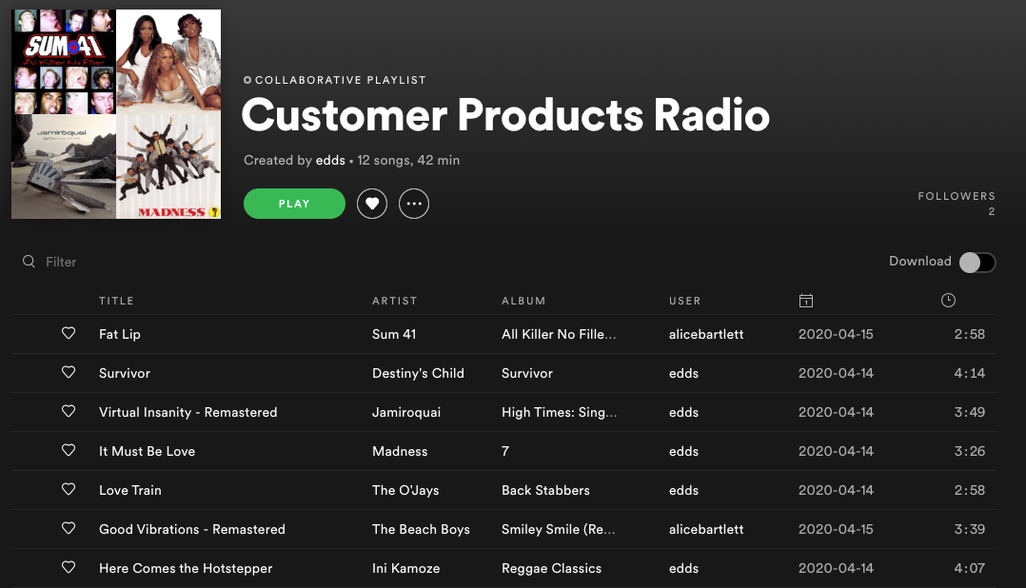Like Here Comes the Hotstepper
The image size is (1026, 588).
68,567
